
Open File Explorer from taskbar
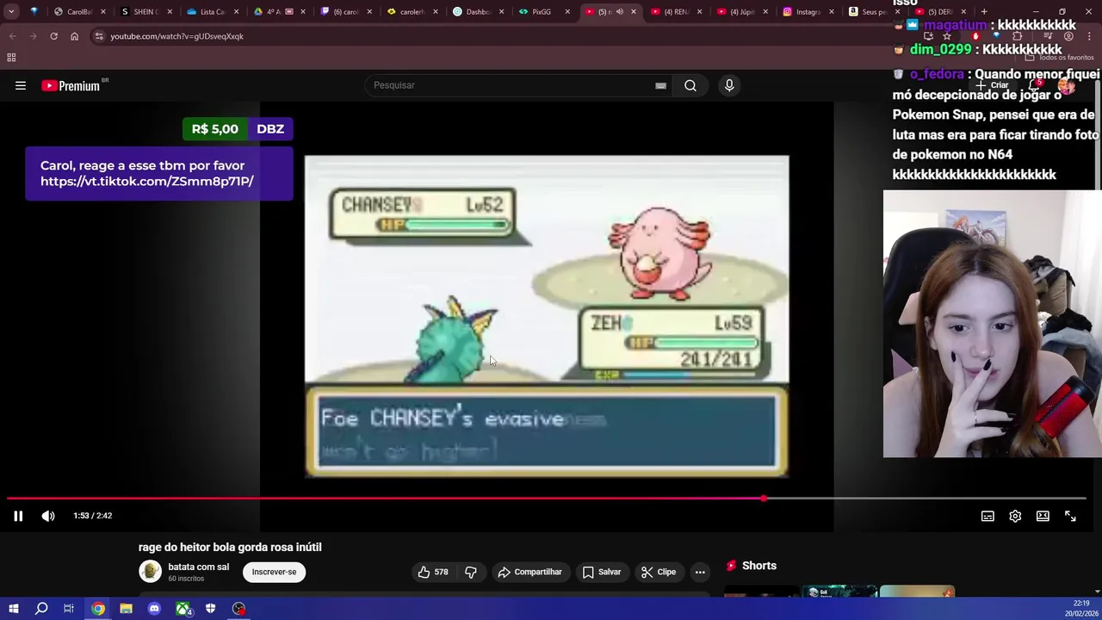[x=126, y=609]
